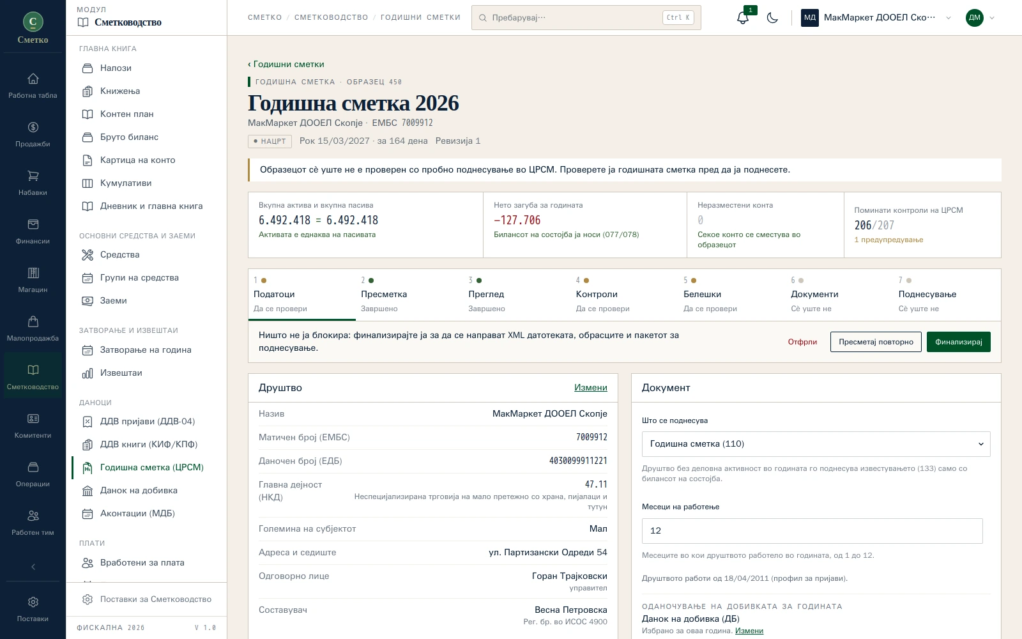The image size is (1022, 639).
Task: Toggle dark mode moon icon
Action: click(772, 17)
